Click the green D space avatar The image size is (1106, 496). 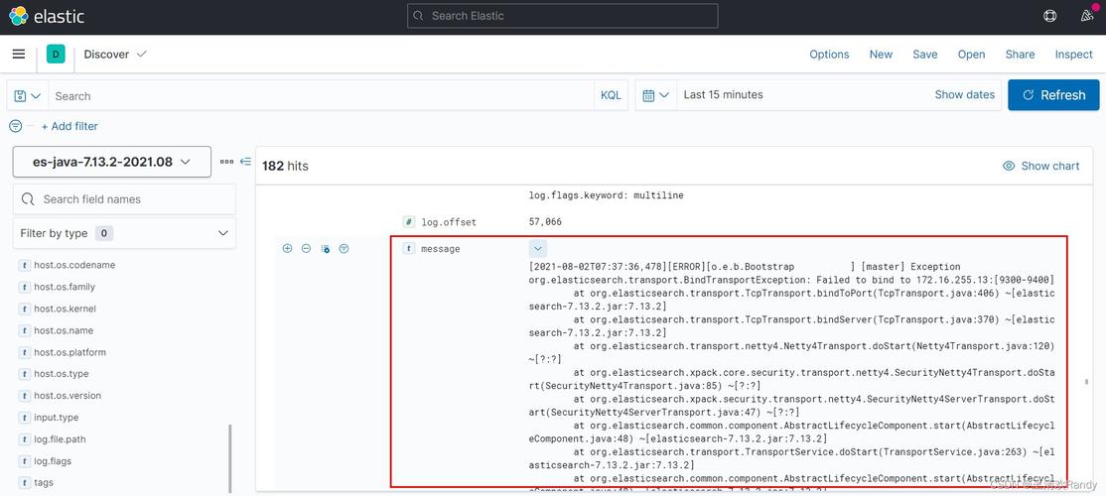(56, 55)
